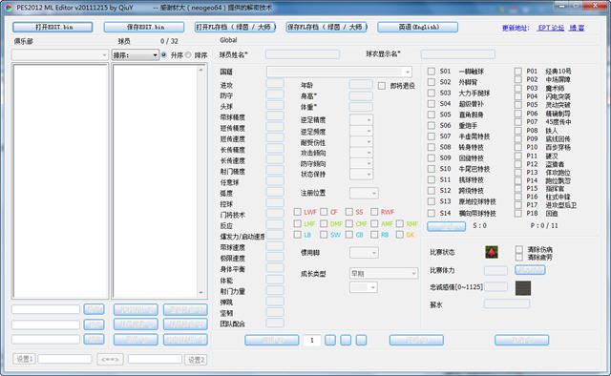This screenshot has width=611, height=376.
Task: Click the red arrow match condition icon
Action: click(492, 252)
